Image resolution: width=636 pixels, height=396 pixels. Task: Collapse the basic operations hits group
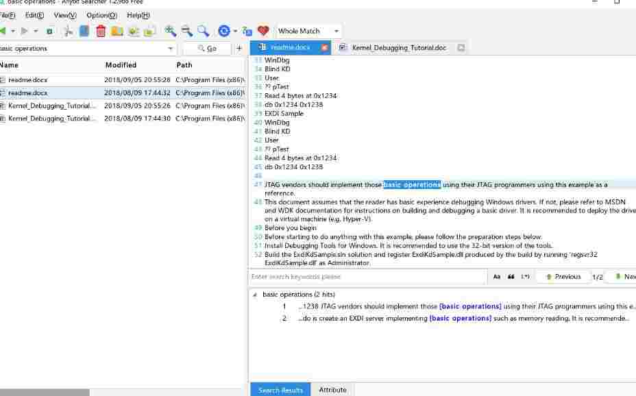255,295
